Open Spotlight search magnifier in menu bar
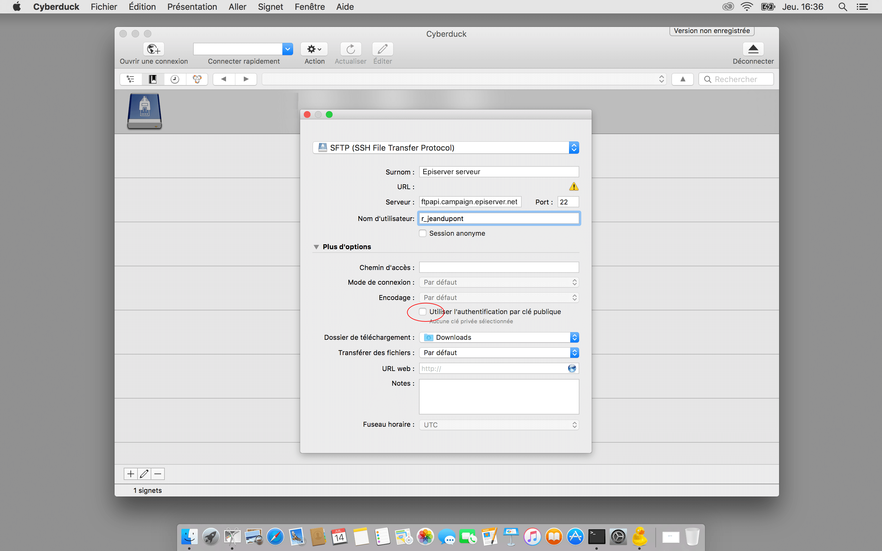 click(842, 6)
